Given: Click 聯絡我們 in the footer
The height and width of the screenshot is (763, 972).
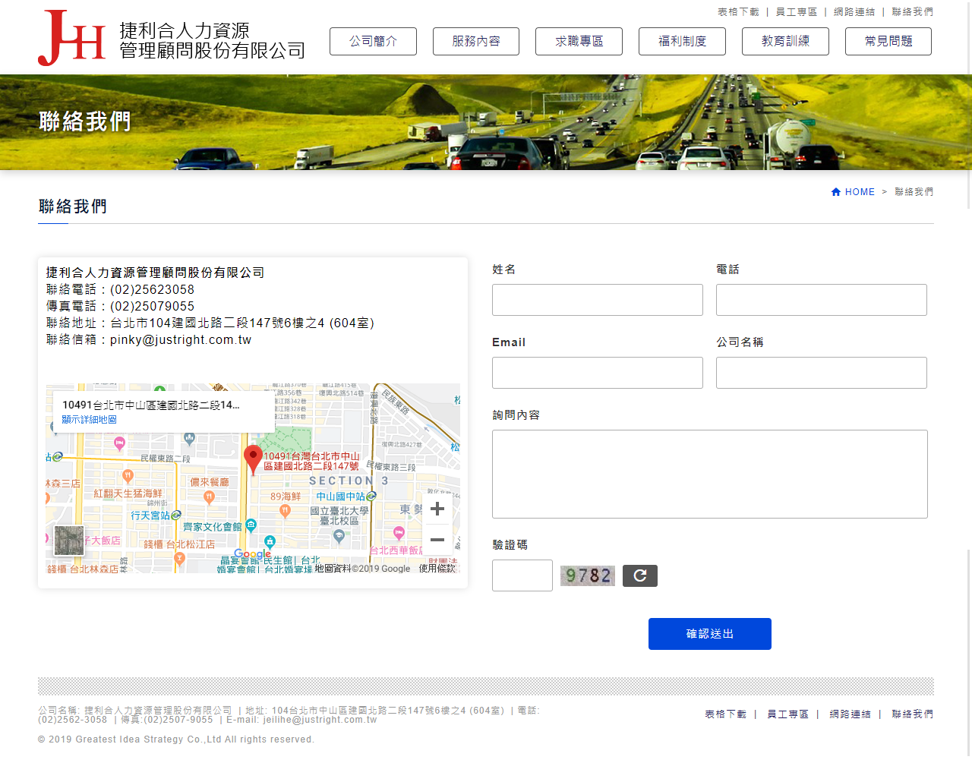Looking at the screenshot, I should point(913,714).
